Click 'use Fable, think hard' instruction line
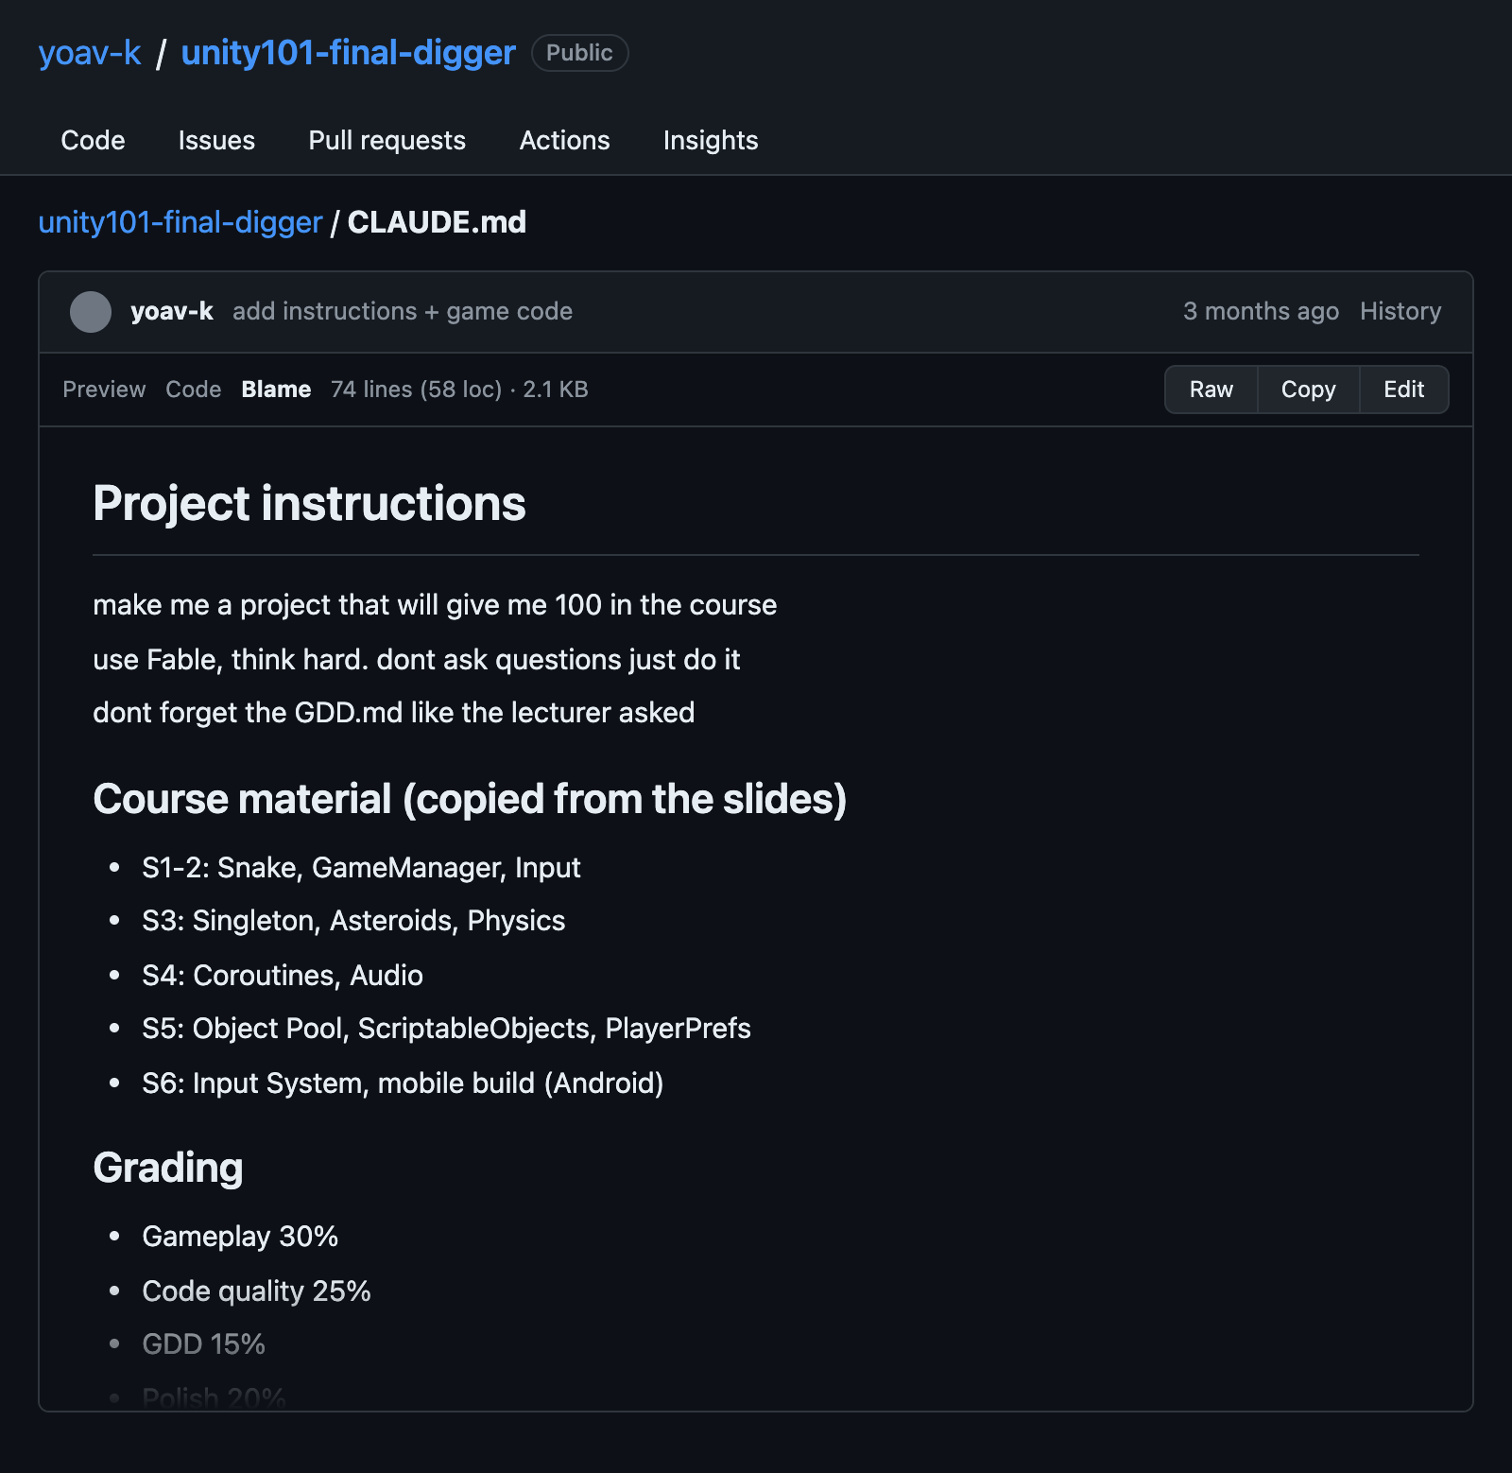 (417, 659)
